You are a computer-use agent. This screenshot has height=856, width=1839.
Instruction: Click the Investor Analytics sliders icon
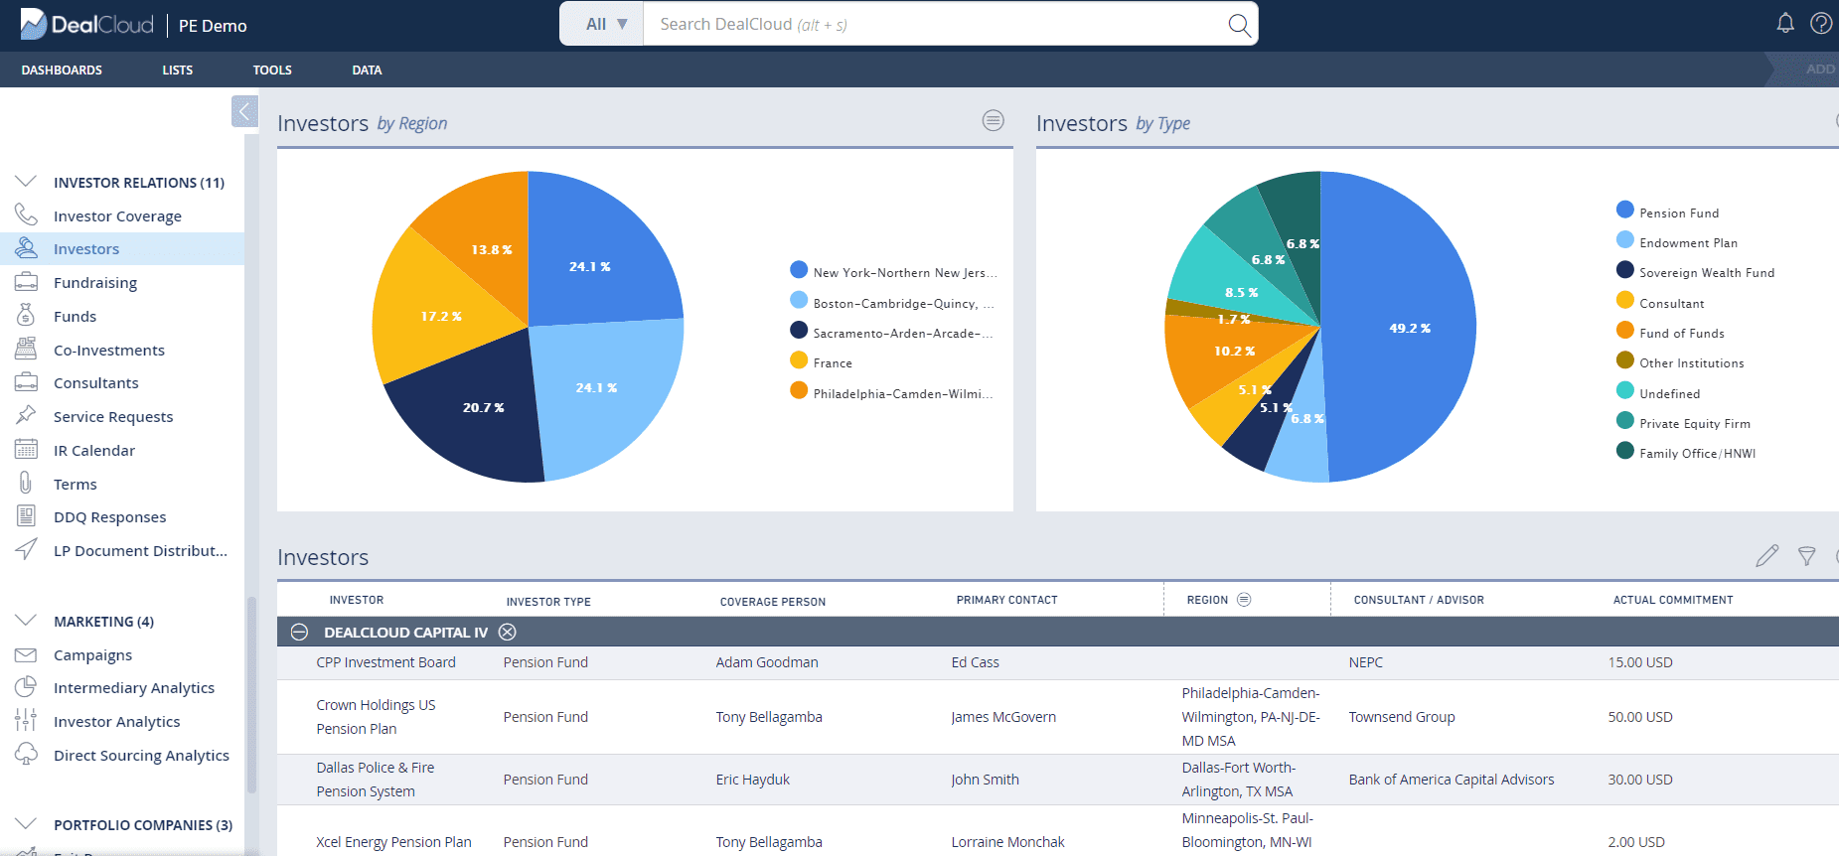pos(26,720)
